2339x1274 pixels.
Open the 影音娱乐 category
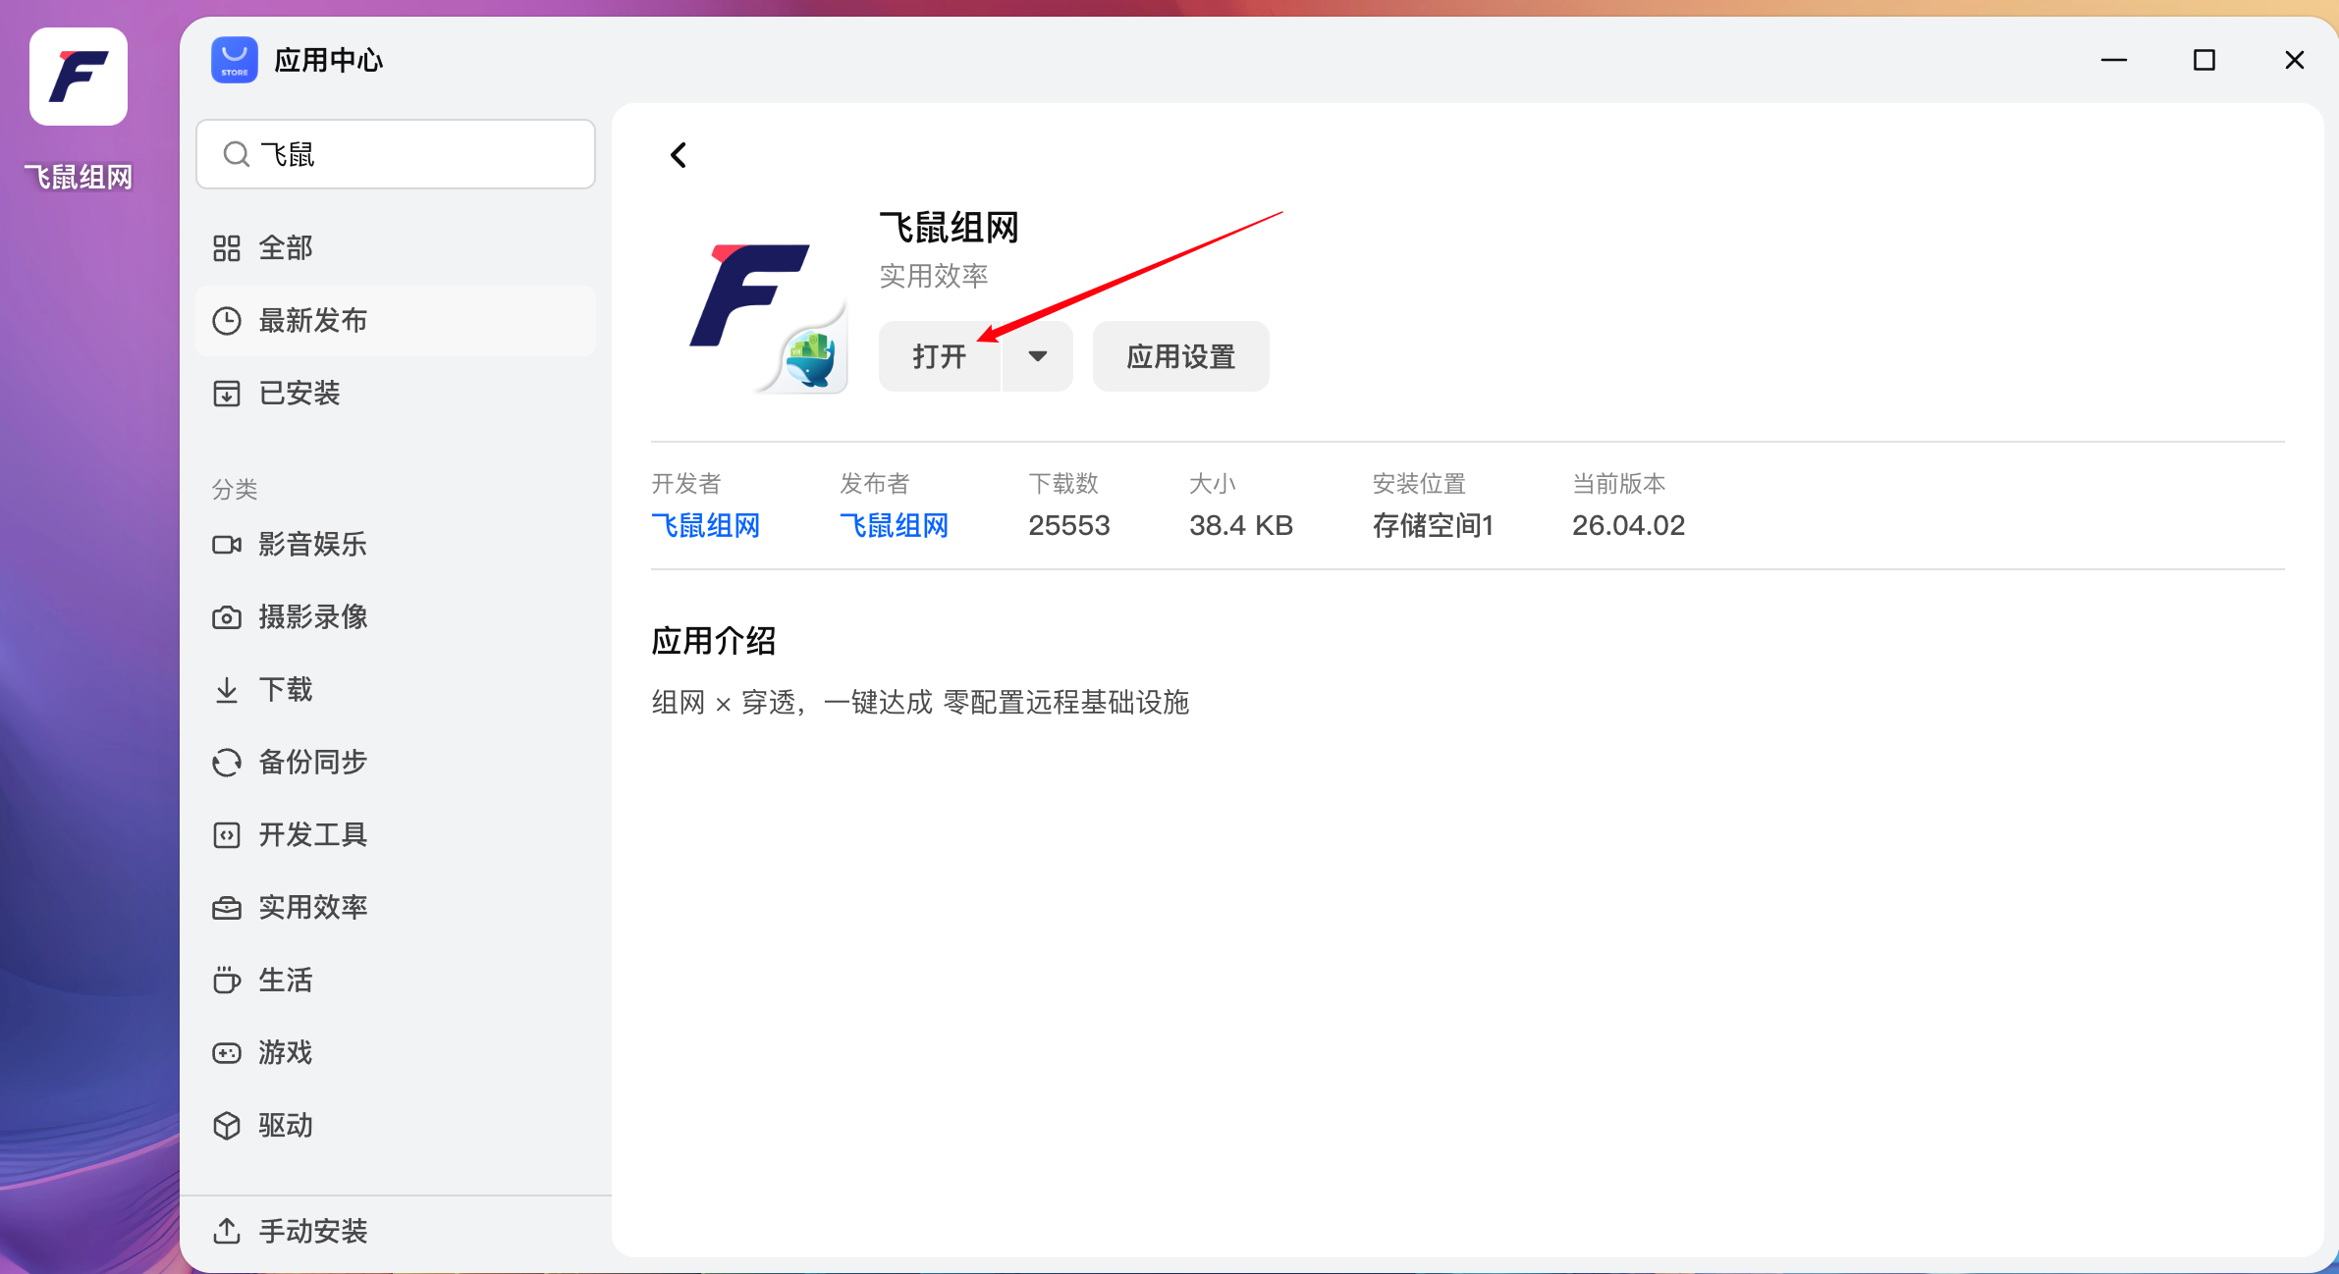pyautogui.click(x=396, y=545)
